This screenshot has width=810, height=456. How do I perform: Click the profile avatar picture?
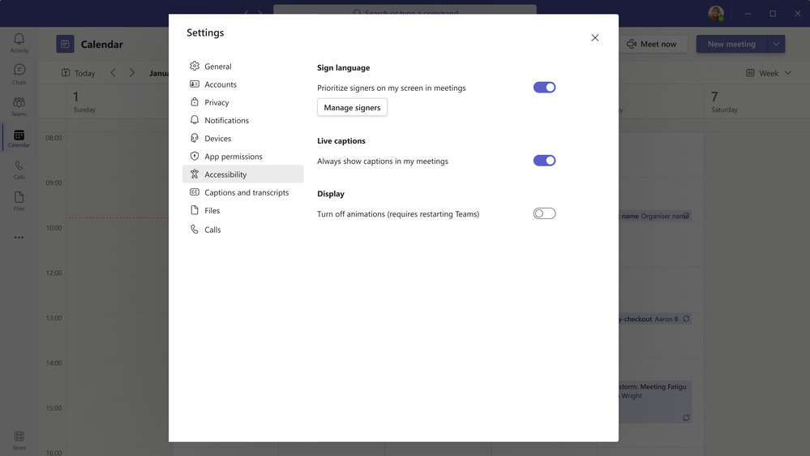715,14
